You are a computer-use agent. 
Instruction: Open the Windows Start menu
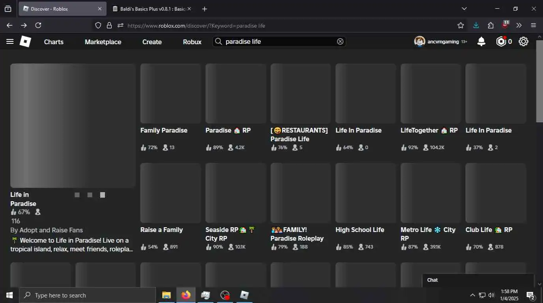tap(9, 295)
